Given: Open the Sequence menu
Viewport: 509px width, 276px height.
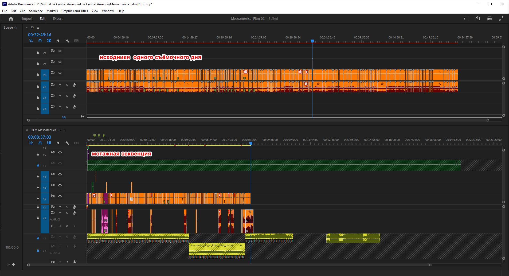Looking at the screenshot, I should click(x=36, y=11).
